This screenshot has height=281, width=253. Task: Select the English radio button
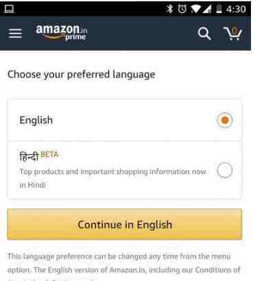[225, 120]
